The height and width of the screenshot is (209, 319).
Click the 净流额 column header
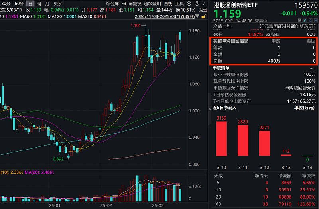[x=285, y=175]
